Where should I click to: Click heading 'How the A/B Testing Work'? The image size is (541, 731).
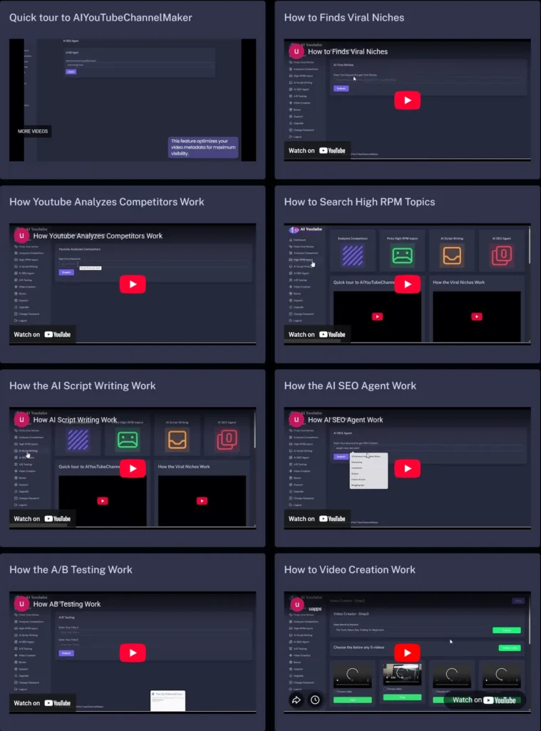tap(71, 570)
